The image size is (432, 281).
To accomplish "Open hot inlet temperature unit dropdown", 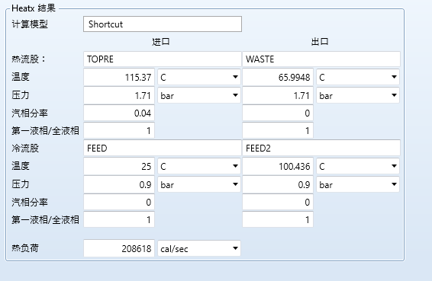I will tap(199, 77).
